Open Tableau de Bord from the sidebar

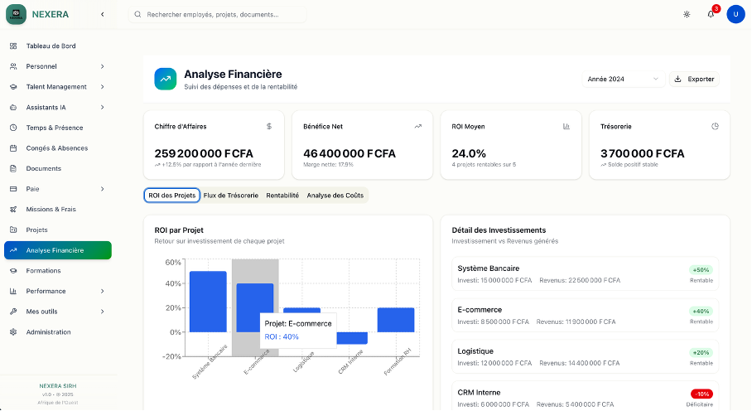coord(51,46)
